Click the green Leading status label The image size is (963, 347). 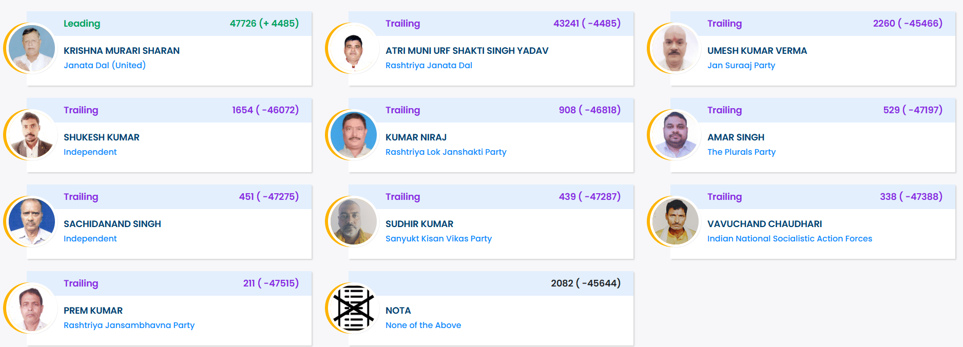[x=82, y=24]
